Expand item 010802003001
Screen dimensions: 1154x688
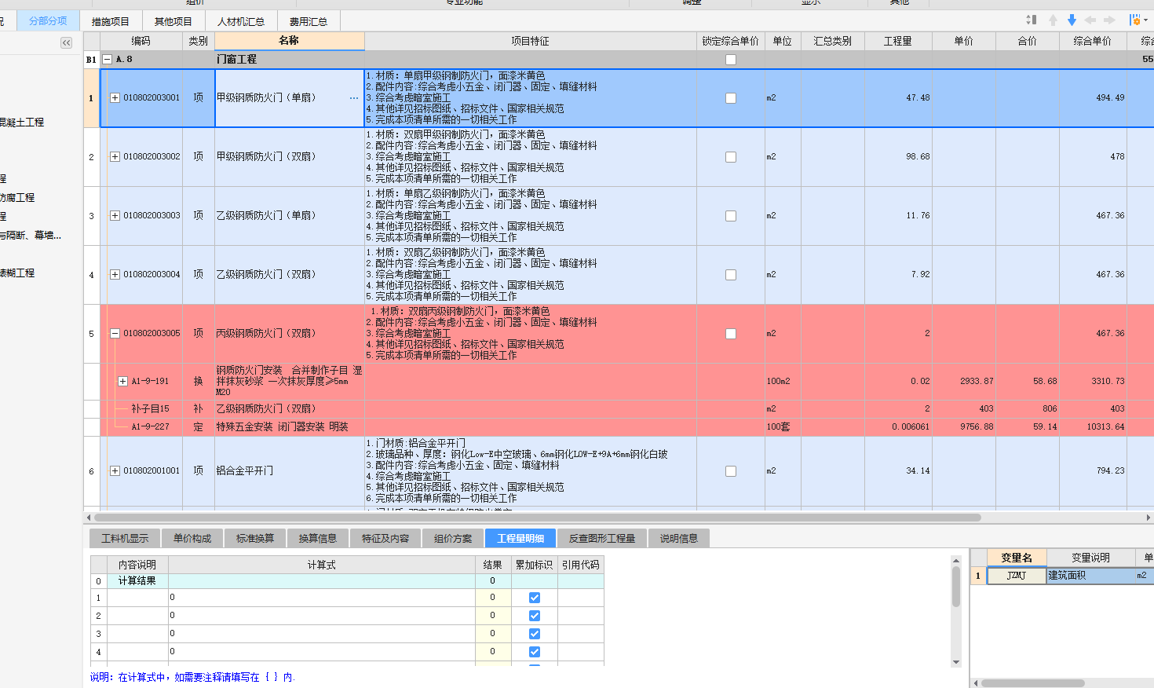pyautogui.click(x=115, y=98)
